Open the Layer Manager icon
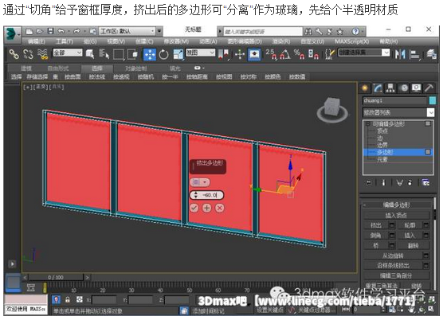Viewport: 447px width, 316px height. tap(431, 54)
